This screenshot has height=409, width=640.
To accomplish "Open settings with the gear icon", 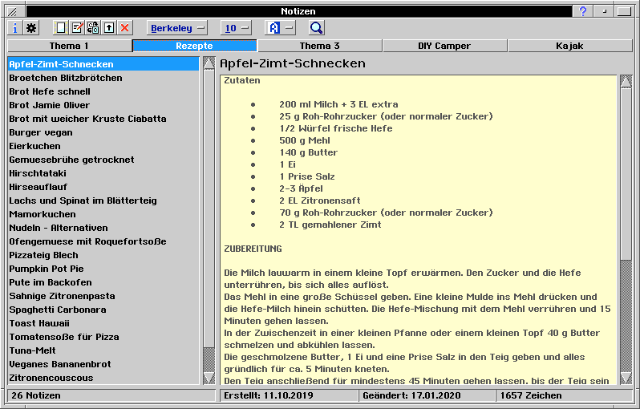I will click(x=31, y=28).
